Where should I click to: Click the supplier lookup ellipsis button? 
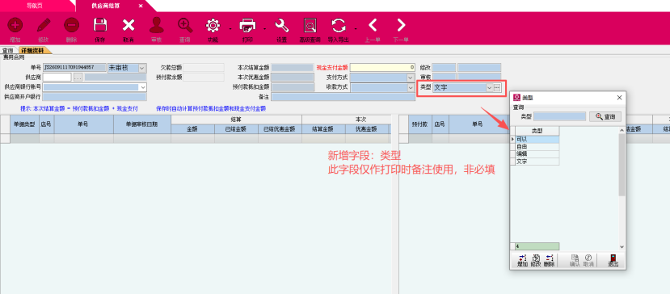pos(78,78)
